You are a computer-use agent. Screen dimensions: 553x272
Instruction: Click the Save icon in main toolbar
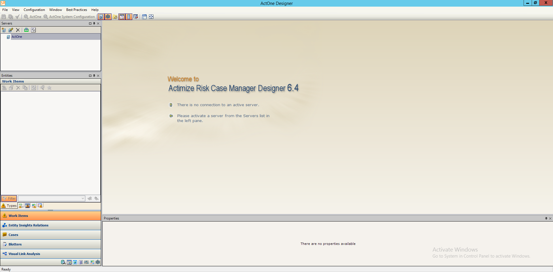(x=4, y=17)
